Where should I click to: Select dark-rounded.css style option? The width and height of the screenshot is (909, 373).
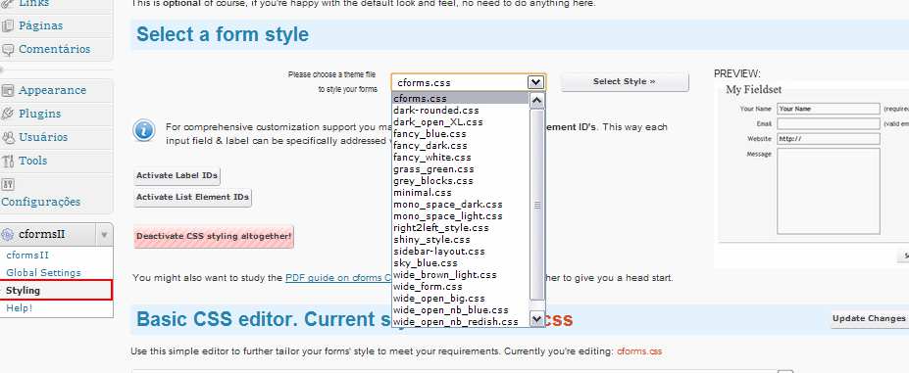461,110
